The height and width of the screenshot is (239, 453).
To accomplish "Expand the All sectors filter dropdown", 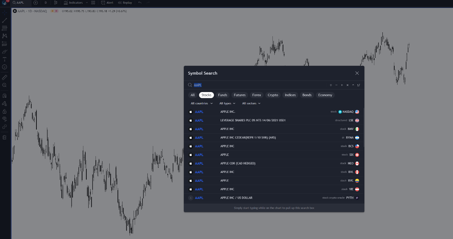I will [x=251, y=104].
